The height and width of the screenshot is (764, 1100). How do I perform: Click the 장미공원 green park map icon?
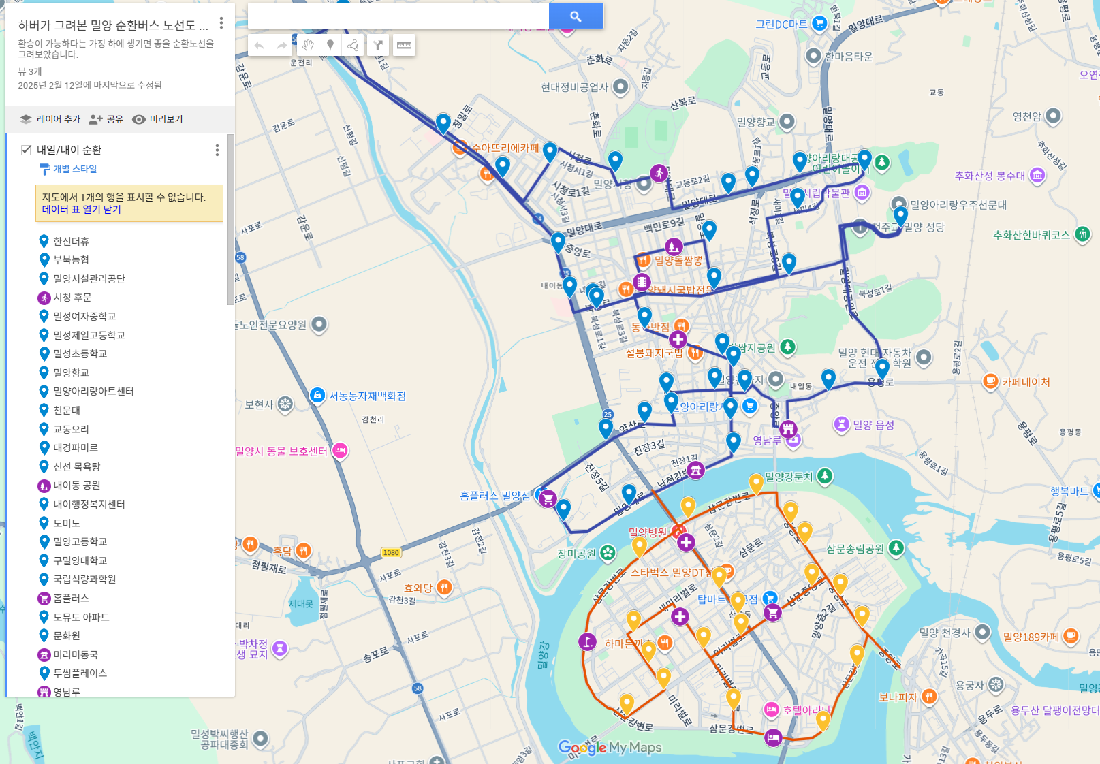(608, 554)
